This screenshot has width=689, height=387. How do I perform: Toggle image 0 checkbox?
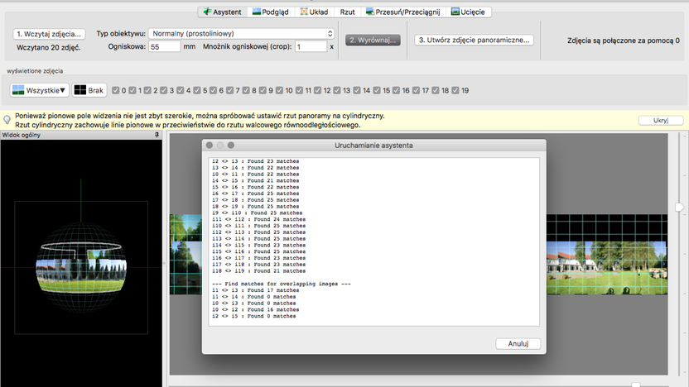point(116,90)
